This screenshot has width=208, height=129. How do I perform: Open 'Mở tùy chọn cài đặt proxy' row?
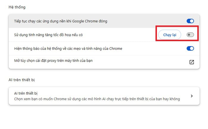pyautogui.click(x=104, y=62)
